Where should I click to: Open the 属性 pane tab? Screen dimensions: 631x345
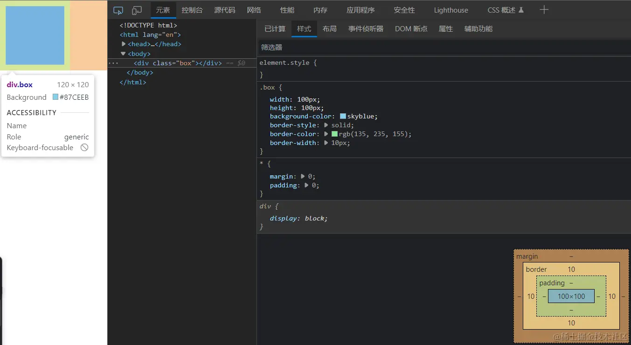pyautogui.click(x=446, y=29)
